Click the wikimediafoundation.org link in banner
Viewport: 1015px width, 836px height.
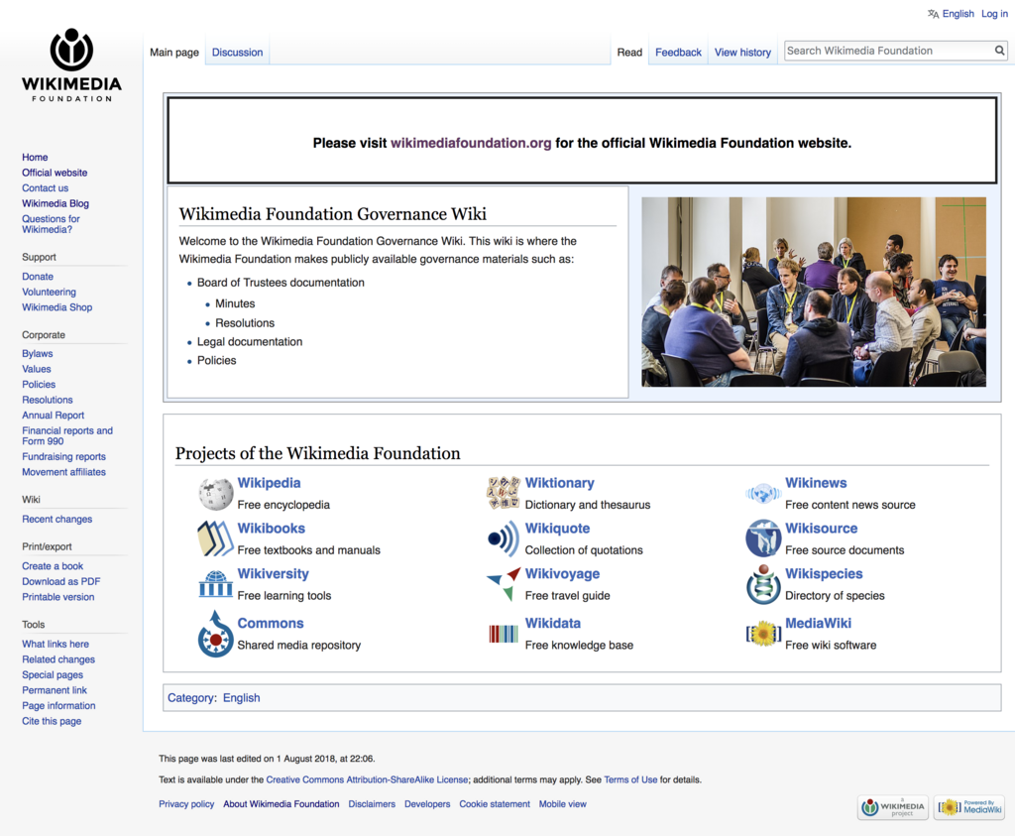[471, 143]
